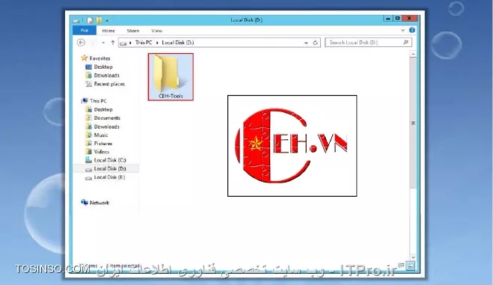Select Local Disk (D:) in sidebar
This screenshot has width=493, height=285.
(x=110, y=169)
